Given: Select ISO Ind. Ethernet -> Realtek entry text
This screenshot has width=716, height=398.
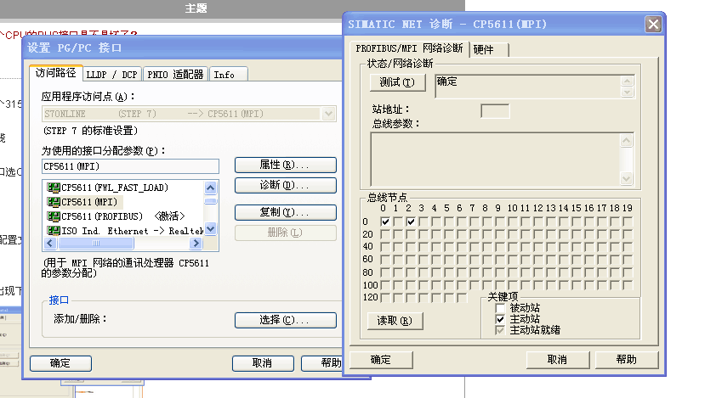Looking at the screenshot, I should coord(132,231).
